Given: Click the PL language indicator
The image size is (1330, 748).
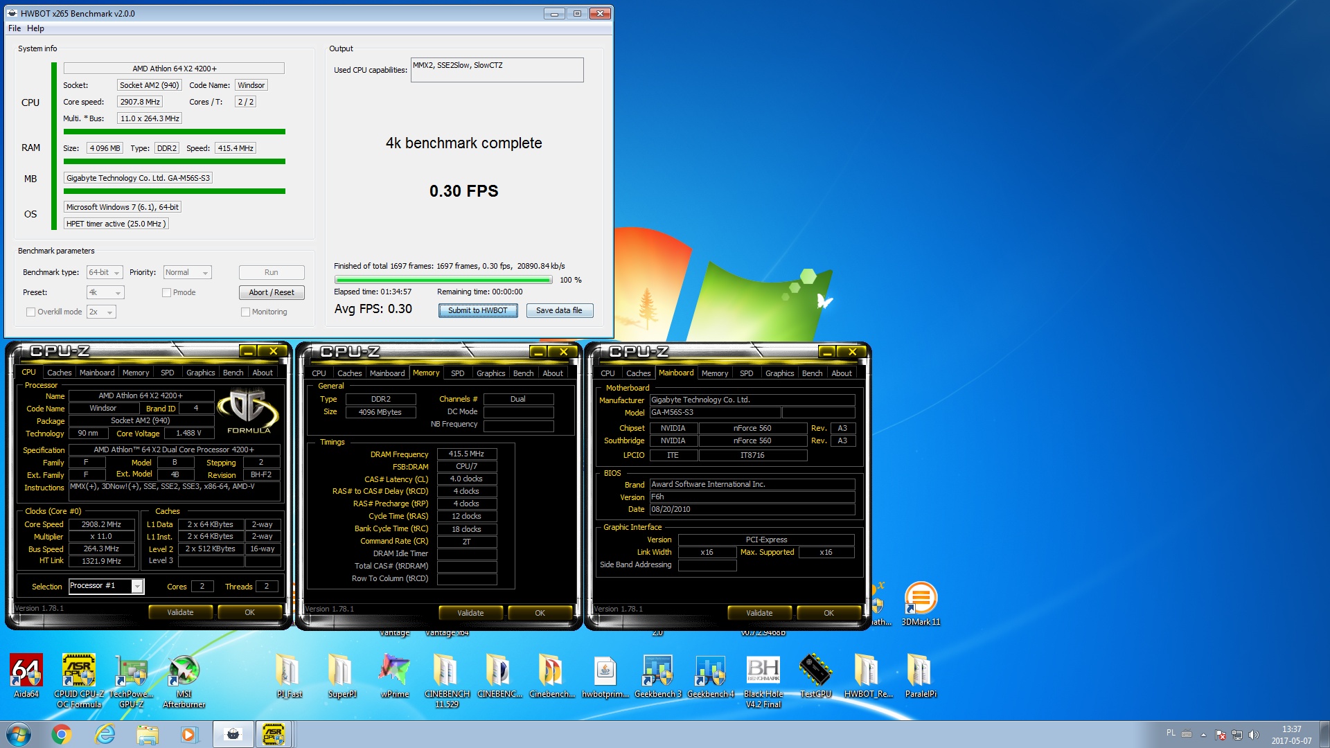Looking at the screenshot, I should (x=1171, y=733).
